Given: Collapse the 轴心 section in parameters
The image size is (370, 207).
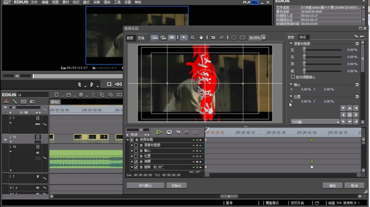Looking at the screenshot, I should [291, 84].
